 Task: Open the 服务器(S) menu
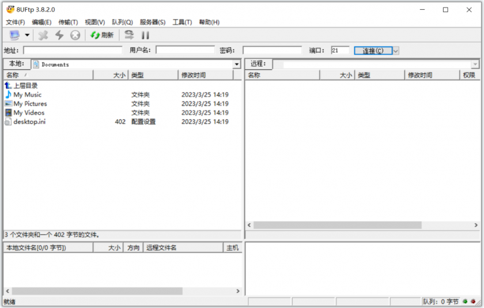pyautogui.click(x=152, y=22)
